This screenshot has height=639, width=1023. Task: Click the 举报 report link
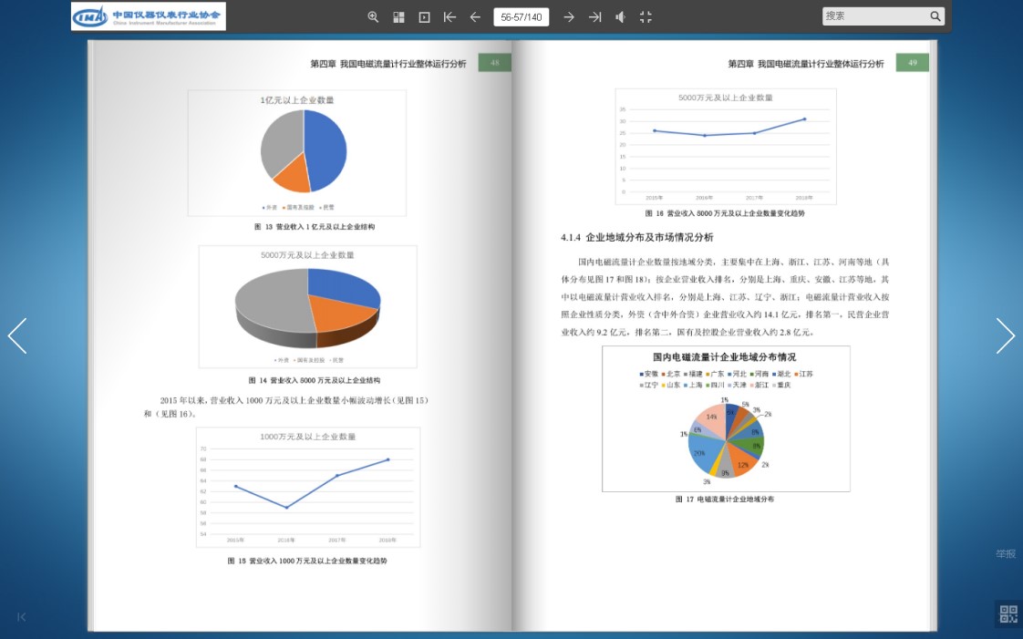coord(1005,553)
